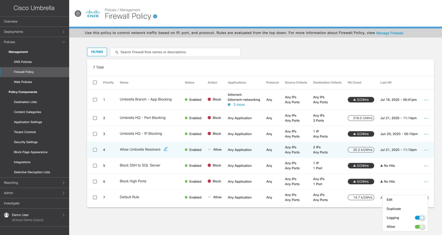
Task: Check the Umbrella Branch - App Blocking row
Action: tap(95, 100)
